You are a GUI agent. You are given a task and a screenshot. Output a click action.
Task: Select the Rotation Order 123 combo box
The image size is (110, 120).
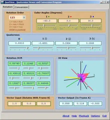17,17
